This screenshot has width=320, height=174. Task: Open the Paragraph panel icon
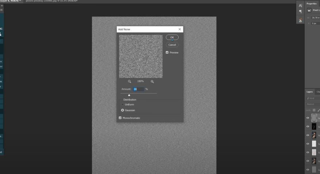(x=300, y=12)
